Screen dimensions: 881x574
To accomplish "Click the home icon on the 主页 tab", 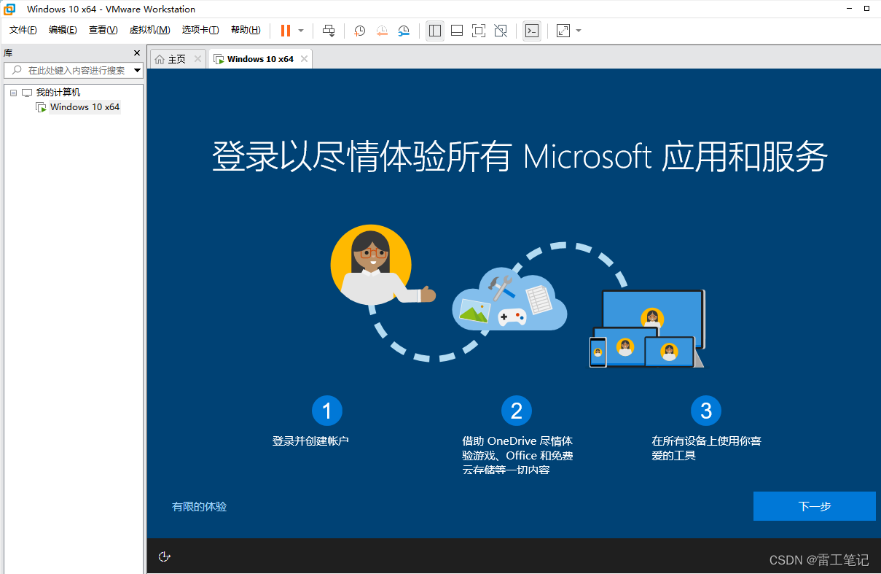I will (x=160, y=59).
